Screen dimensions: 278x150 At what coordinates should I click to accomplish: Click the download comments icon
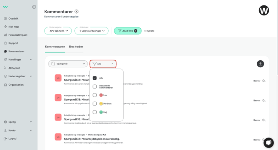260,64
